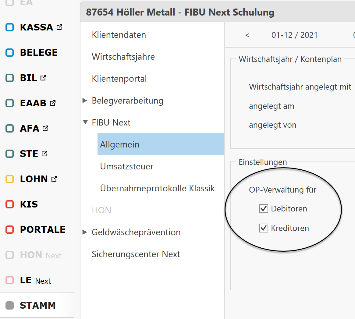Viewport: 355px width, 319px height.
Task: Click the blue BELEGE module square icon
Action: pyautogui.click(x=10, y=52)
